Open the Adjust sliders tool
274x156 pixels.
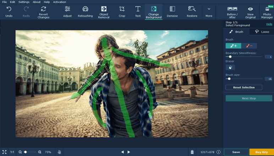coord(67,9)
